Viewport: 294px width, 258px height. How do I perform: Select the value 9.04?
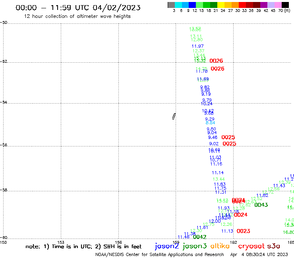pyautogui.click(x=212, y=133)
